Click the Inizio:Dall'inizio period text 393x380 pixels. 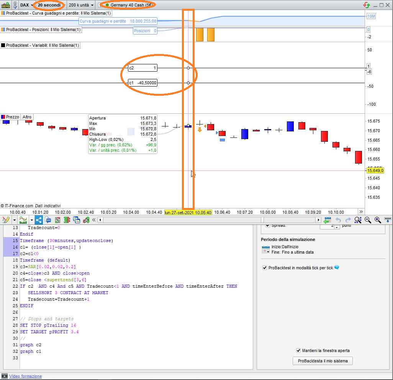pyautogui.click(x=285, y=247)
